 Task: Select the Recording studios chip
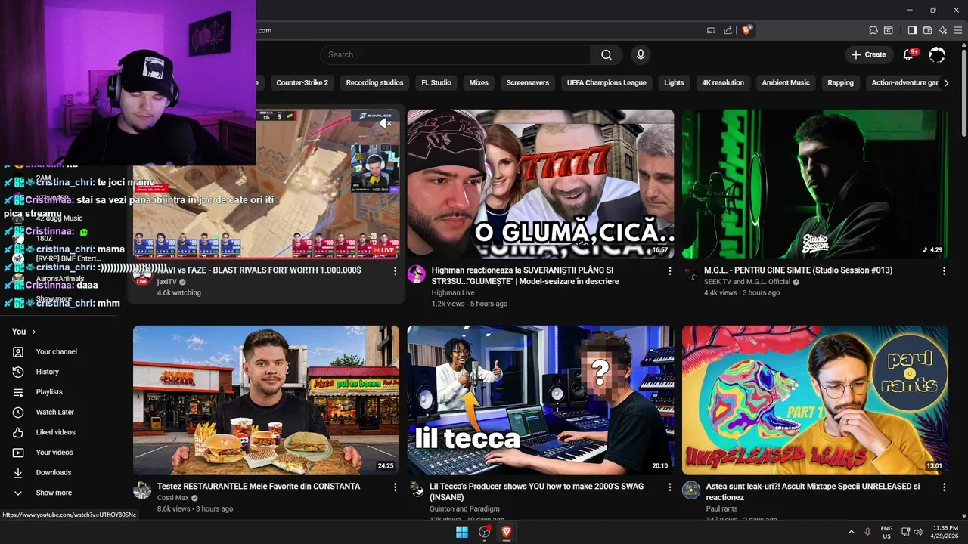click(374, 83)
